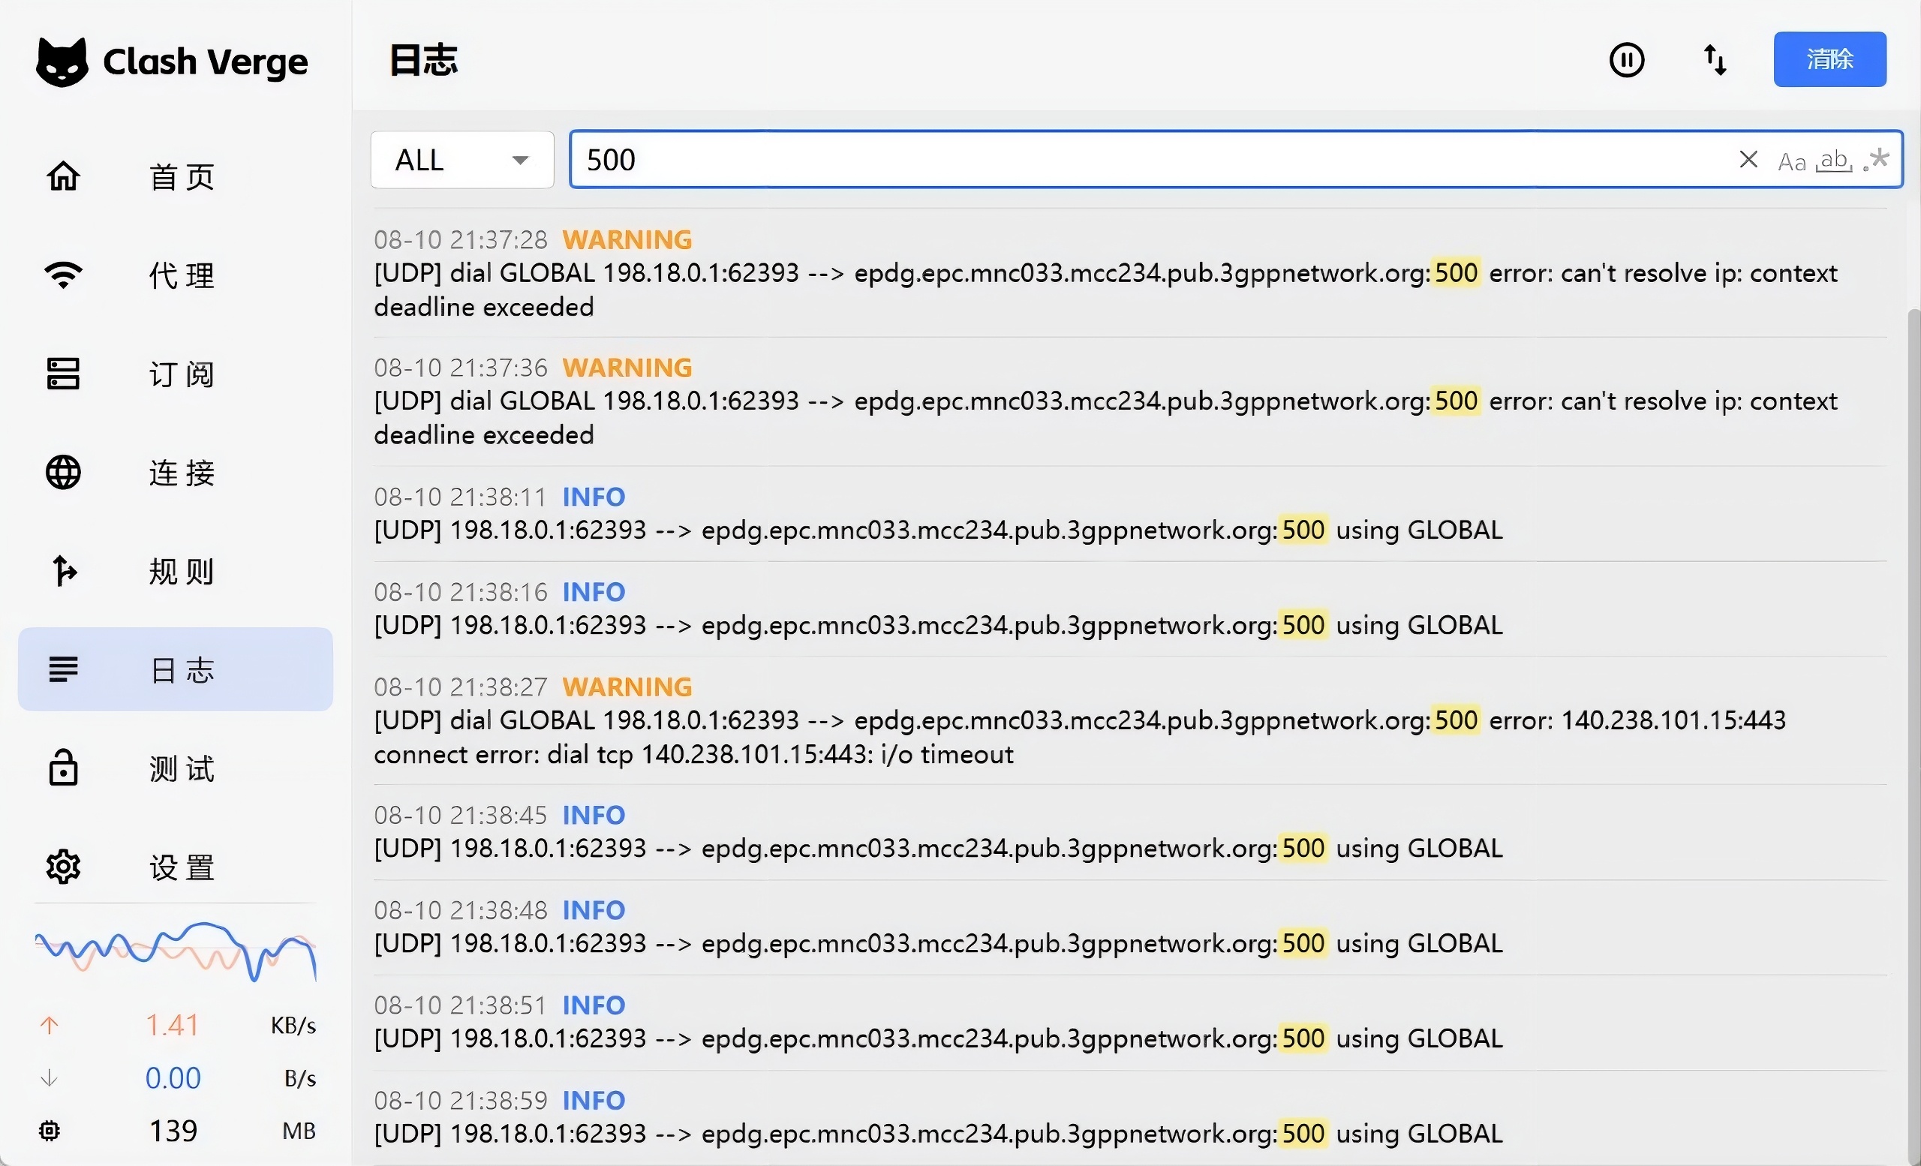Pause logging with the pause icon
This screenshot has height=1166, width=1921.
(1626, 60)
